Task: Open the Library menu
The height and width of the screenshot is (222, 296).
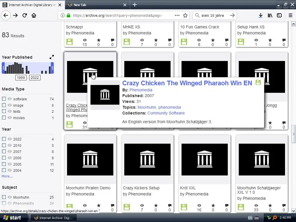Action: point(270,15)
